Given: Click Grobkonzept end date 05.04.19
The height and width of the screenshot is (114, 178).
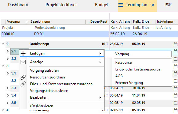Looking at the screenshot, I should [139, 44].
